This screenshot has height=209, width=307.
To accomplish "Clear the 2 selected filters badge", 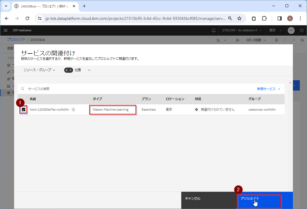I will point(70,70).
